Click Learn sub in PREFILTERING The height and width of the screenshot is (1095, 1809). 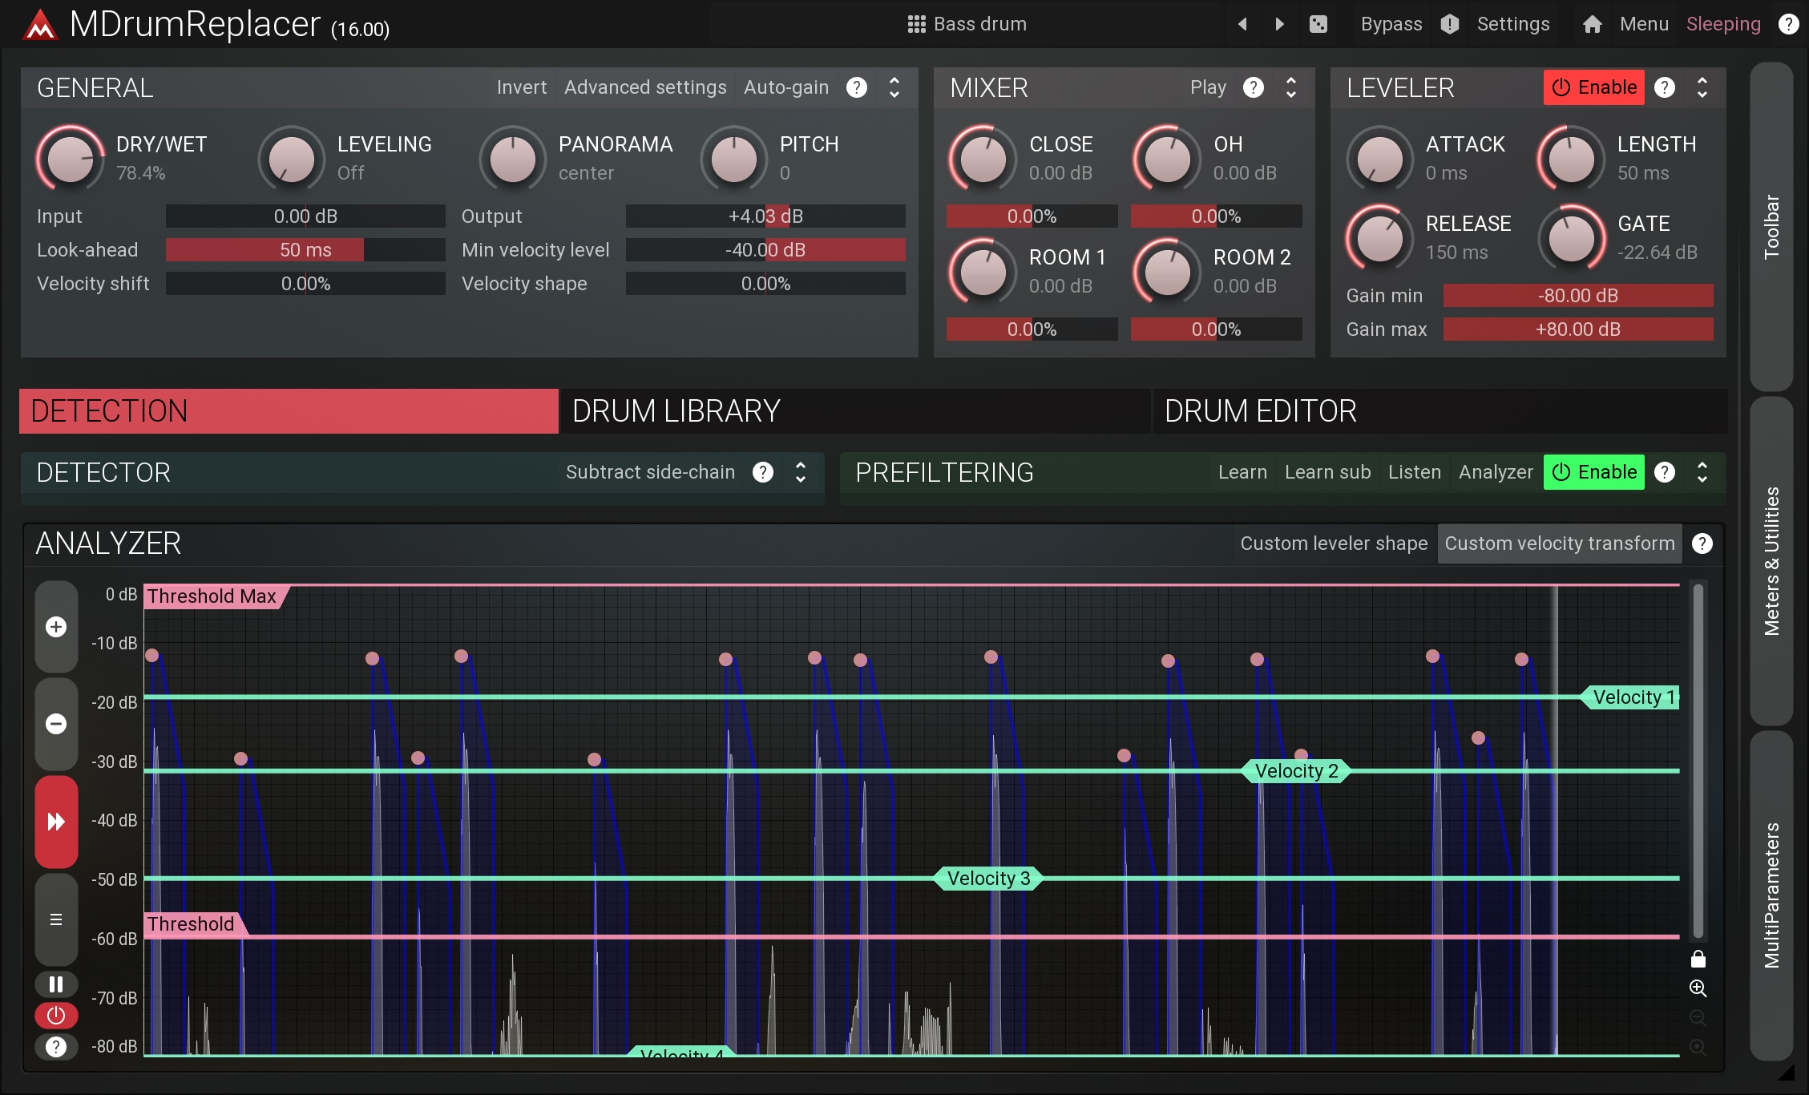coord(1327,472)
